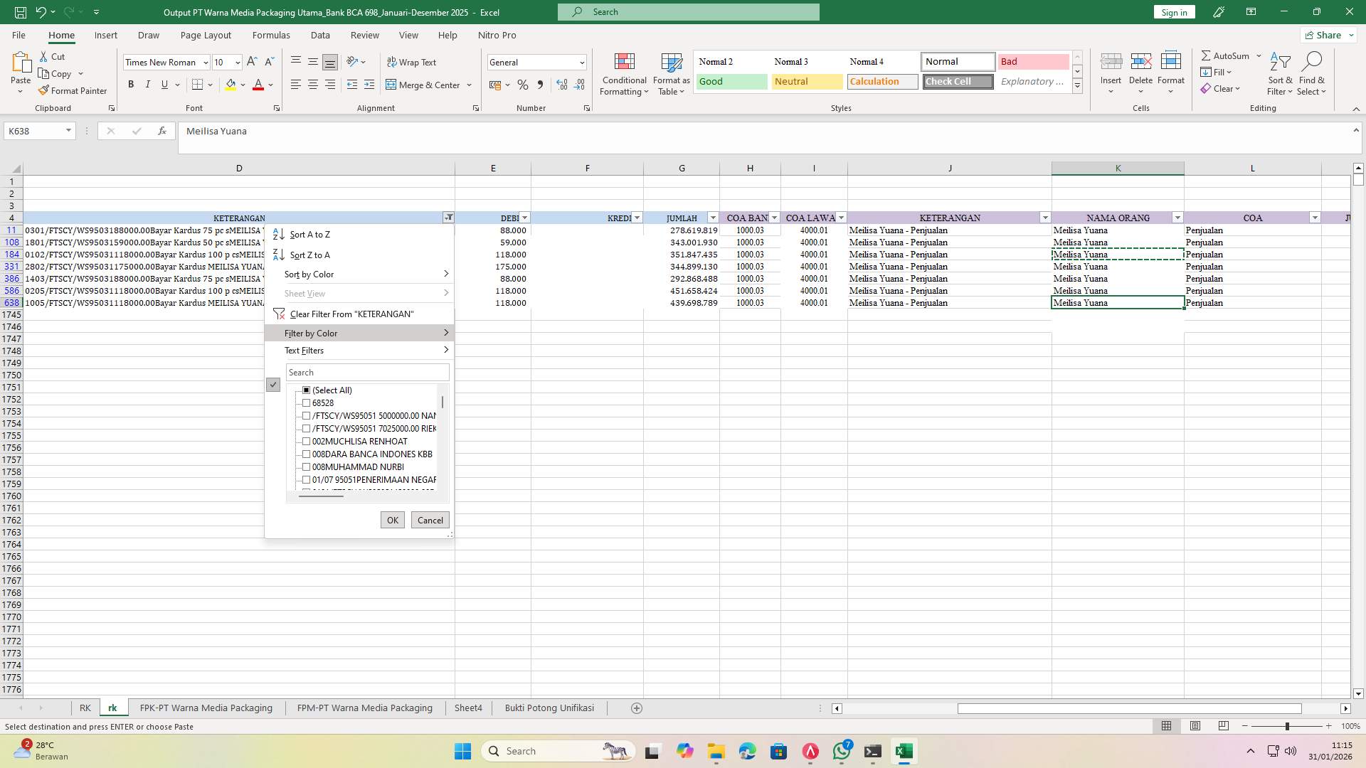Apply bold formatting from the Font group

[131, 84]
